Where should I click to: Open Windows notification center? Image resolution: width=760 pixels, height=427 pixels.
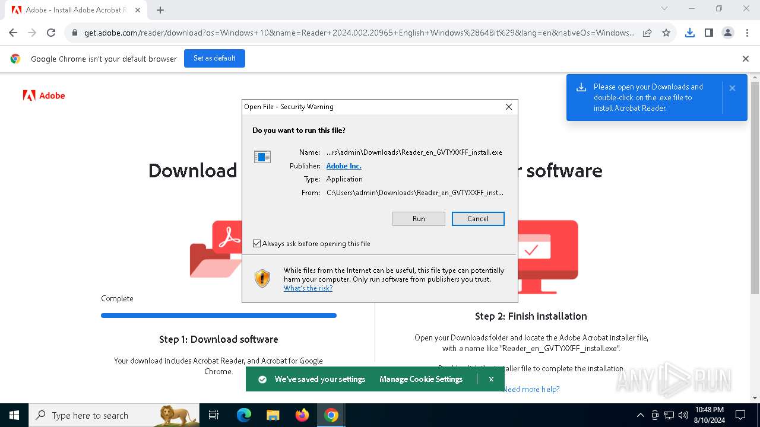tap(740, 415)
